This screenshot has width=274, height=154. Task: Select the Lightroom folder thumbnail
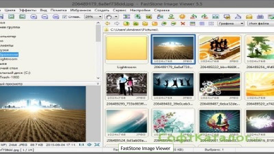click(127, 49)
